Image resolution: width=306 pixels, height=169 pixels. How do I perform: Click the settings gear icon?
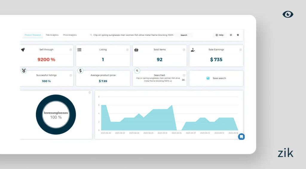[238, 35]
